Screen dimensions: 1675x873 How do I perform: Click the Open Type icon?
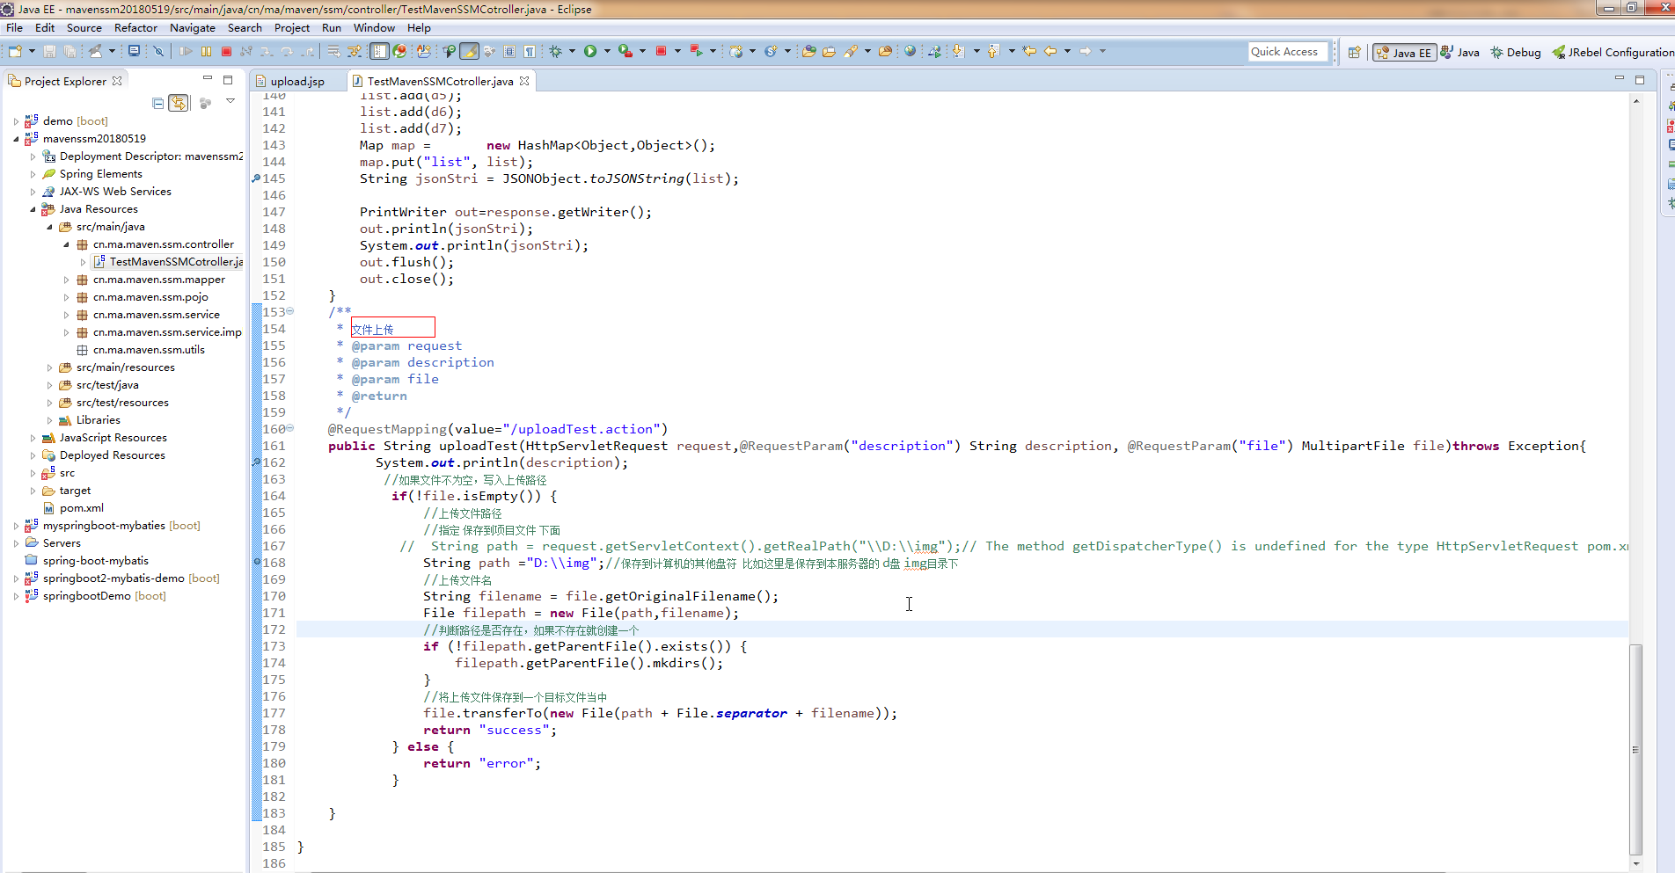click(808, 52)
